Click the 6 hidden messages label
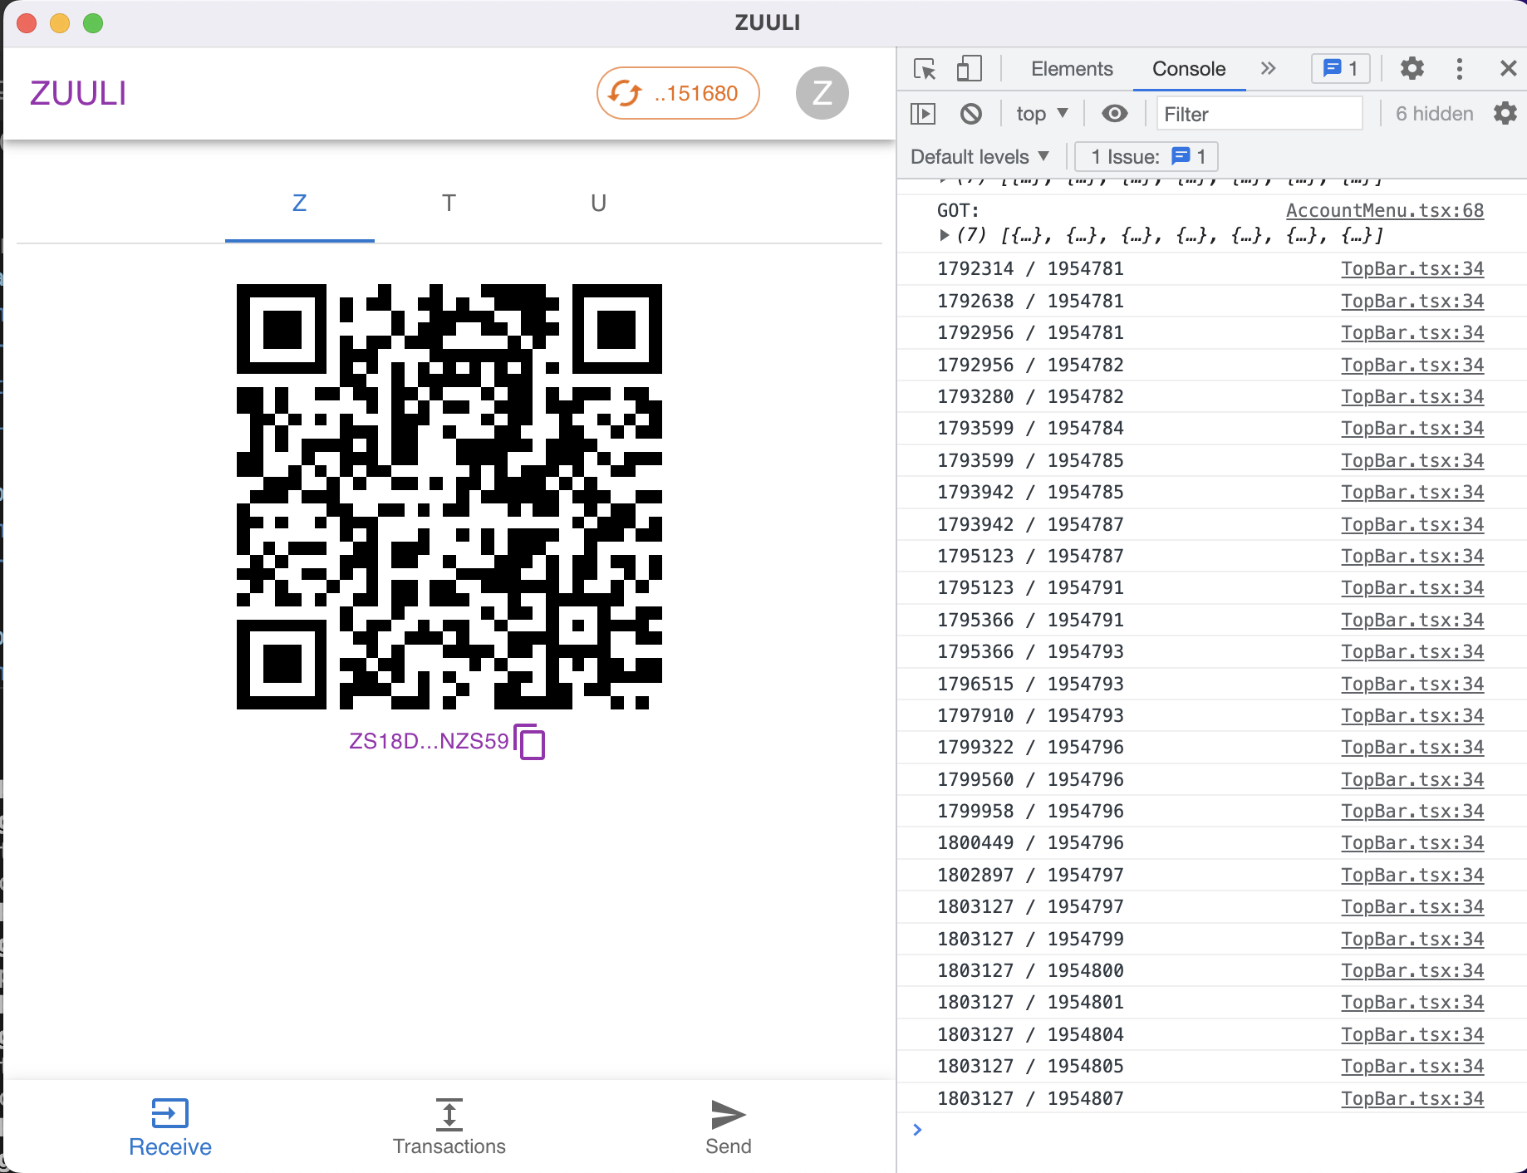 [1434, 114]
